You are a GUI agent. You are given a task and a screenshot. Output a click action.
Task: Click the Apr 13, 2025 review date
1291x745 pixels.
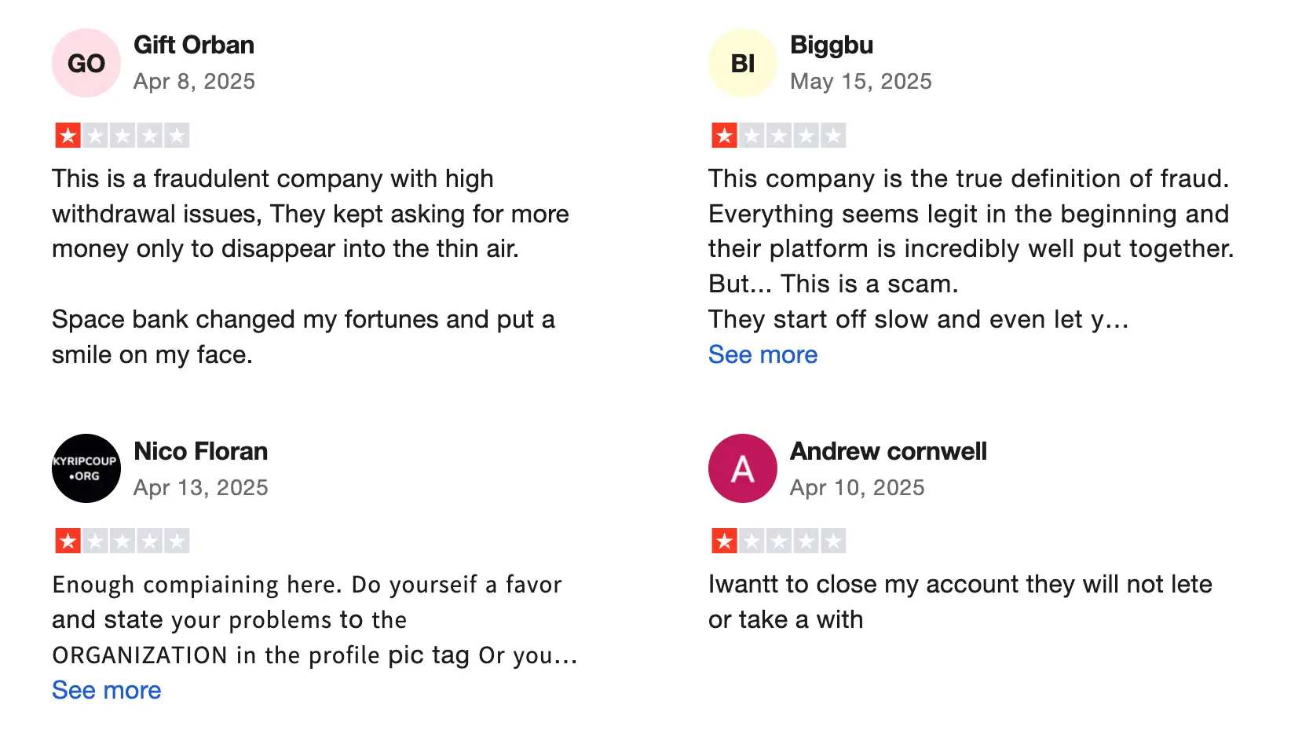(x=201, y=487)
